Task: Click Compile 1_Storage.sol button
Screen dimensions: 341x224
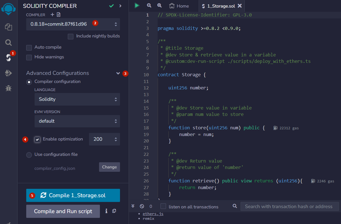Action: point(73,196)
